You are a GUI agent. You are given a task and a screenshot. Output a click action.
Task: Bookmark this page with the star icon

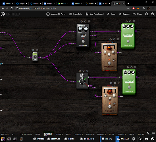click(128, 8)
